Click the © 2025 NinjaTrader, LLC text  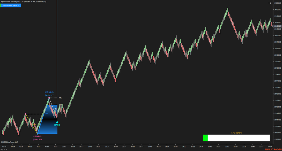coord(9,142)
